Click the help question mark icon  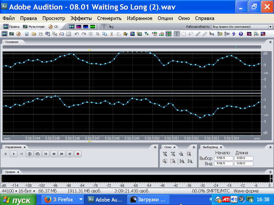241,34
